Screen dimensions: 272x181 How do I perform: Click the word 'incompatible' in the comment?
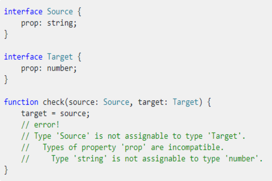click(x=194, y=148)
